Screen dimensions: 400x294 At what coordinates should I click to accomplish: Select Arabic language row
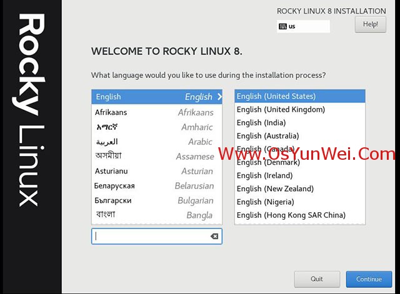157,142
